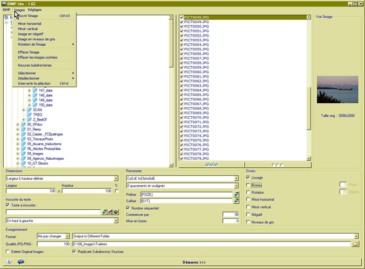Screen dimensions: 365x269
Task: Click the tag insert icon beside Suffixe field
Action: click(236, 201)
